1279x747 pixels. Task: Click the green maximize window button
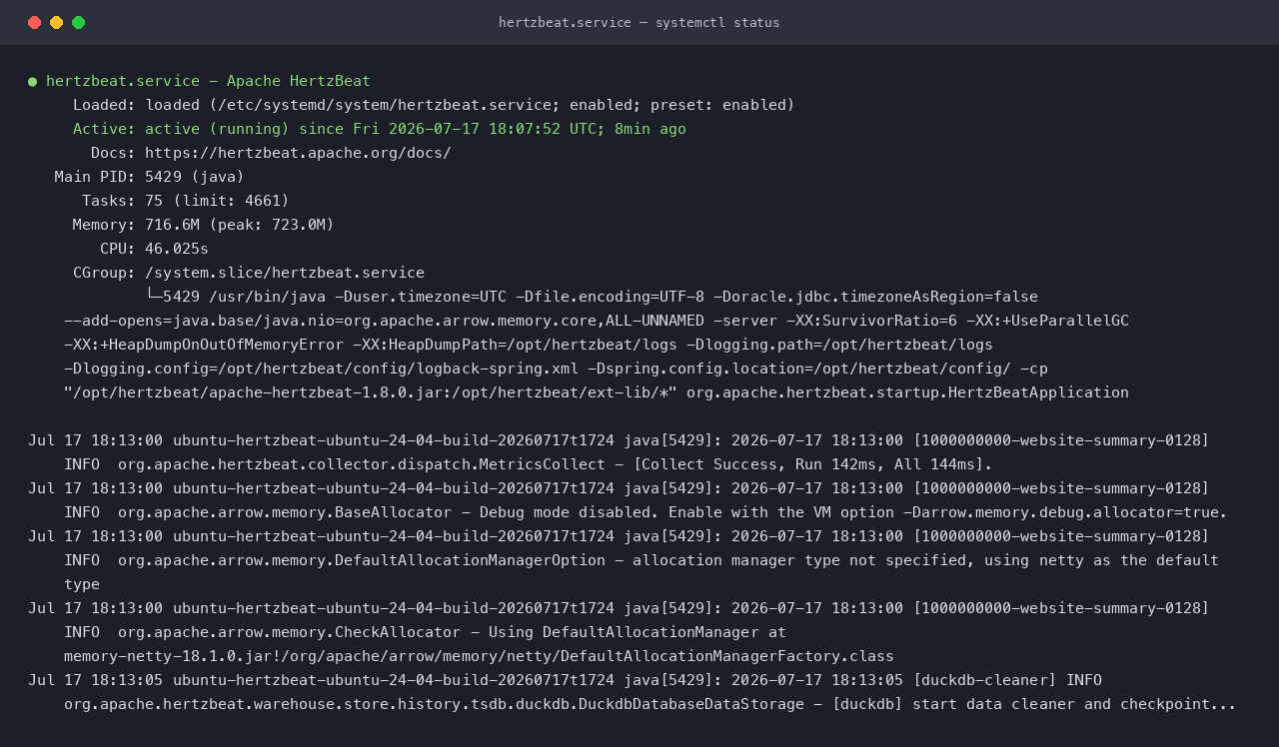(79, 22)
